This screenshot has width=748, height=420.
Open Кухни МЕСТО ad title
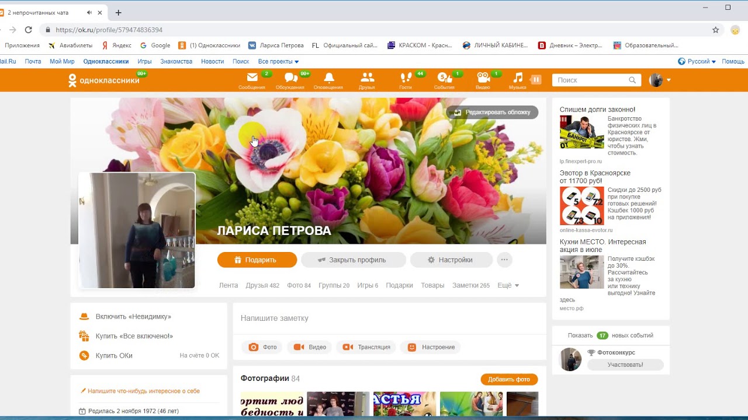coord(602,246)
